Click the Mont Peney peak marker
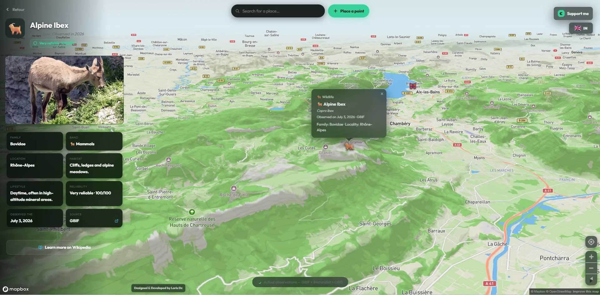The width and height of the screenshot is (600, 295). 492,103
